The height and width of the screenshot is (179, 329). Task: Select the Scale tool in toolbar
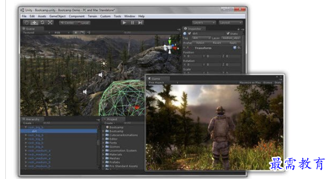click(50, 22)
